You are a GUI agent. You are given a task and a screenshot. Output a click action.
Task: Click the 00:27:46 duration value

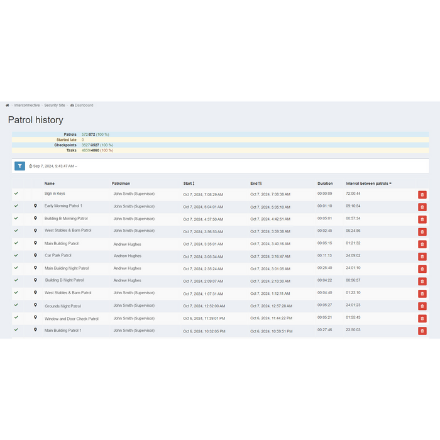tap(325, 330)
